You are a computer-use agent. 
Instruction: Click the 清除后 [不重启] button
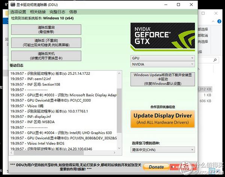[46, 43]
